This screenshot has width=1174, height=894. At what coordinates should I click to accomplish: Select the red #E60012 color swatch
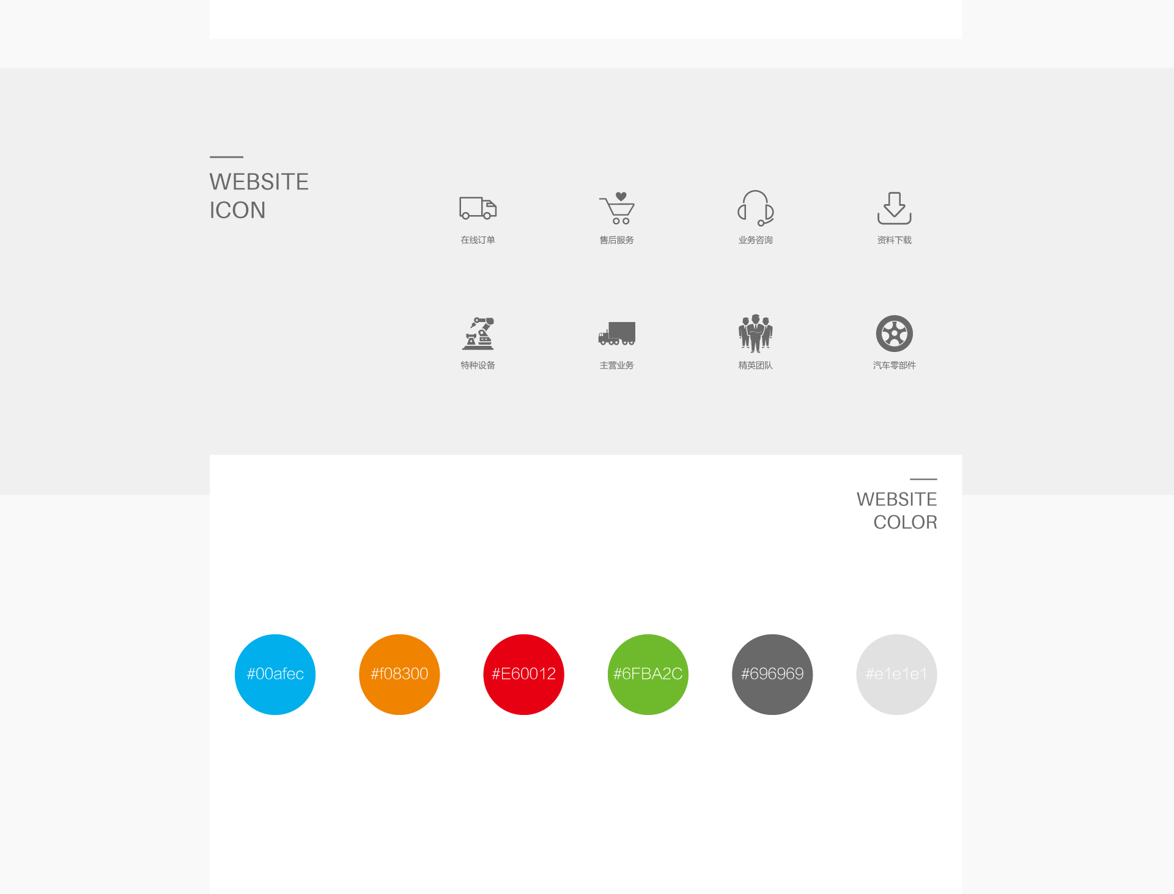tap(523, 674)
